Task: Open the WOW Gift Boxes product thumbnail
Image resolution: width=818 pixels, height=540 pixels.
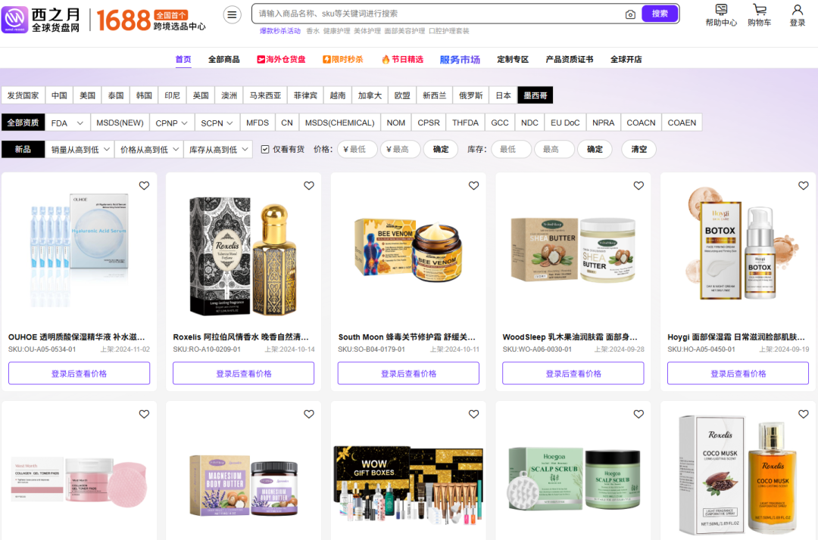Action: (x=408, y=476)
